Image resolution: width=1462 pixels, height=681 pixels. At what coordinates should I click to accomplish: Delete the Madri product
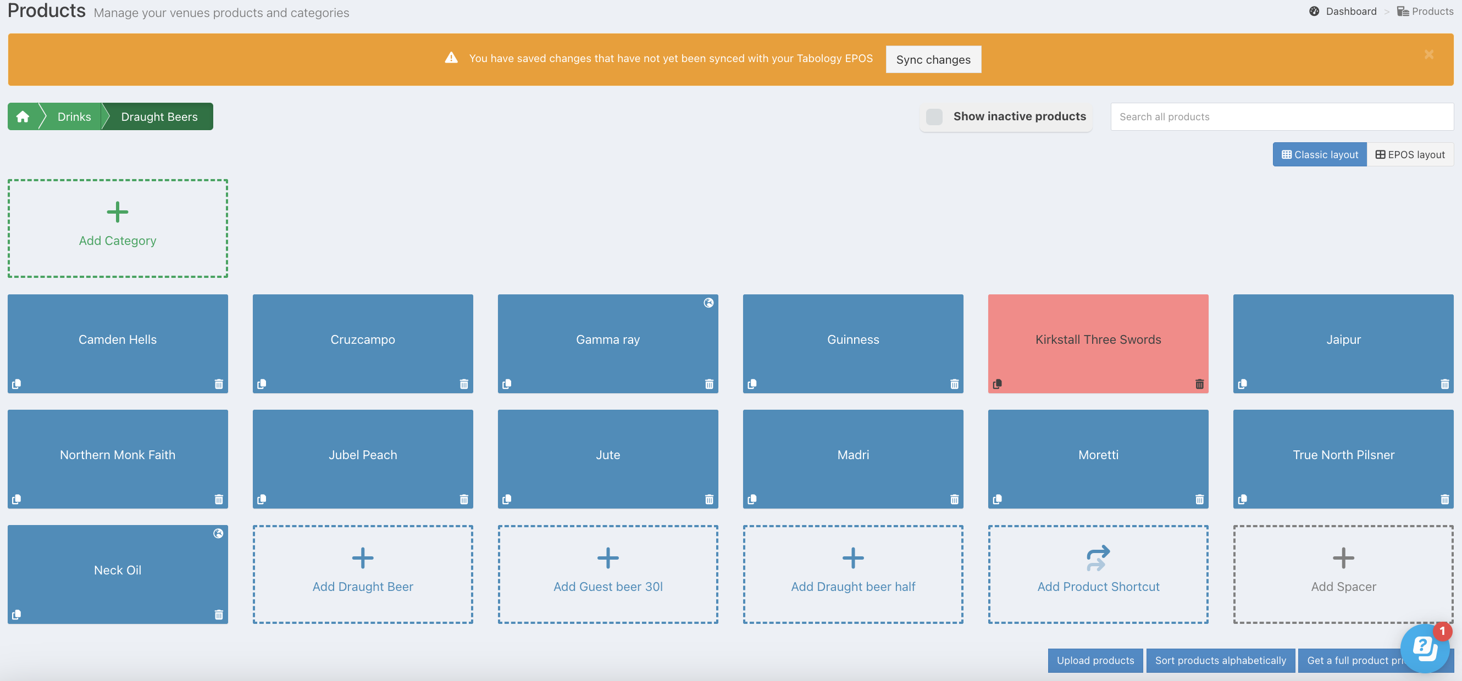(x=955, y=499)
